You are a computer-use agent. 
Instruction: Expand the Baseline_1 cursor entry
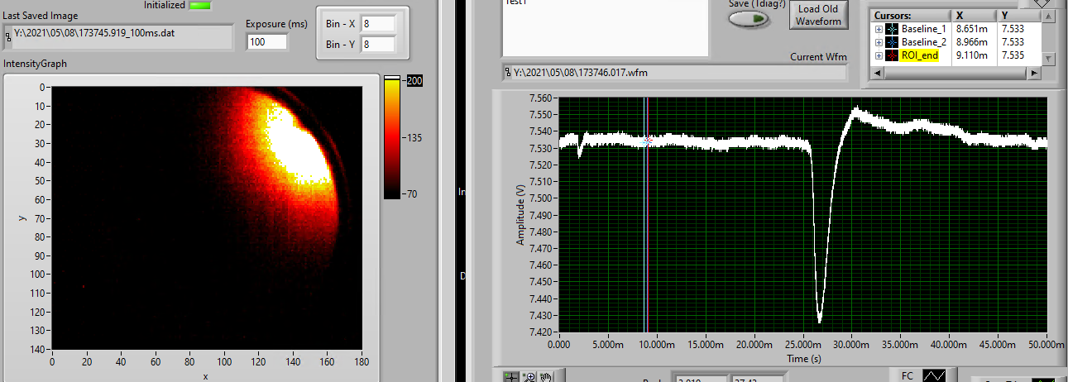pyautogui.click(x=879, y=29)
